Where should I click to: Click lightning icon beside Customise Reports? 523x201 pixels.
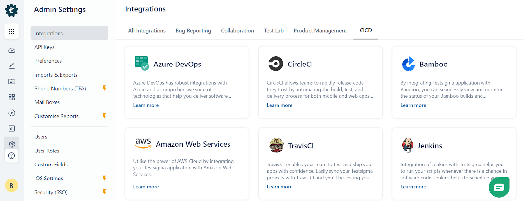click(x=104, y=116)
